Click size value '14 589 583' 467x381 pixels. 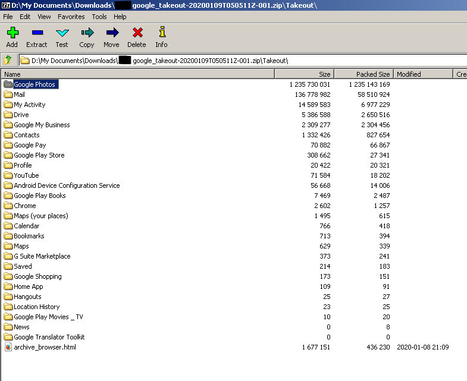coord(314,105)
